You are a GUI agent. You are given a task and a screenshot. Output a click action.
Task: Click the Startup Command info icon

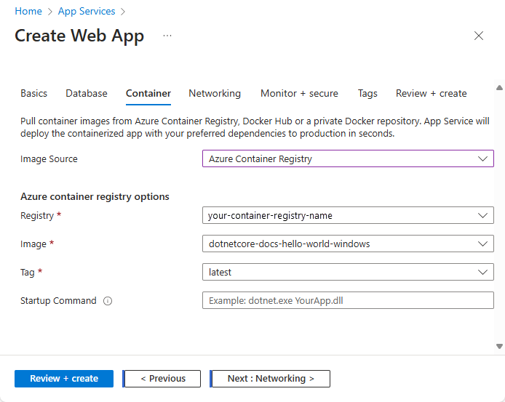tap(108, 301)
